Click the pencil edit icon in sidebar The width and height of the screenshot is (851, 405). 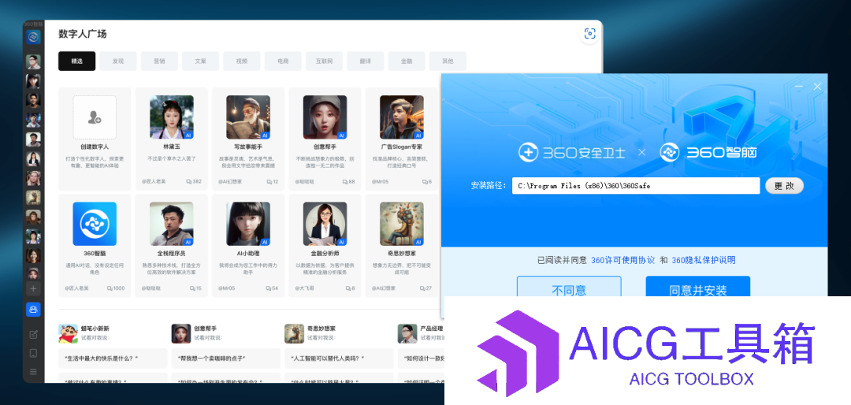(x=33, y=334)
